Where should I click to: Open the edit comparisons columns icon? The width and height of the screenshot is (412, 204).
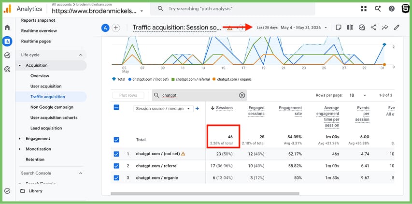[x=350, y=28]
